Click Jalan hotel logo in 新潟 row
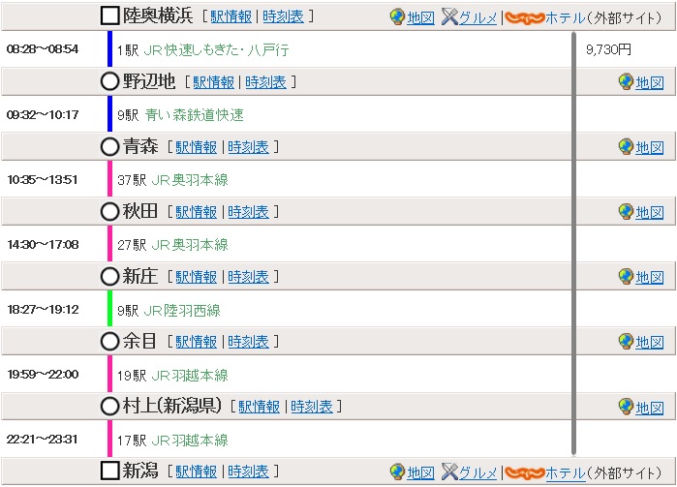Image resolution: width=677 pixels, height=487 pixels. click(524, 472)
